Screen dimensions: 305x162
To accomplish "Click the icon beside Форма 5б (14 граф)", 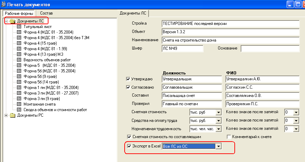I will coord(19,82).
